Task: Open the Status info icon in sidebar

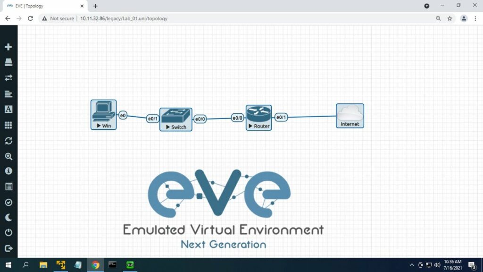Action: tap(8, 171)
